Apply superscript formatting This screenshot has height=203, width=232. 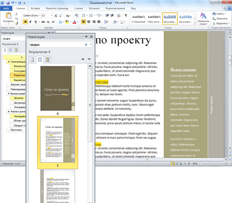tap(53, 22)
